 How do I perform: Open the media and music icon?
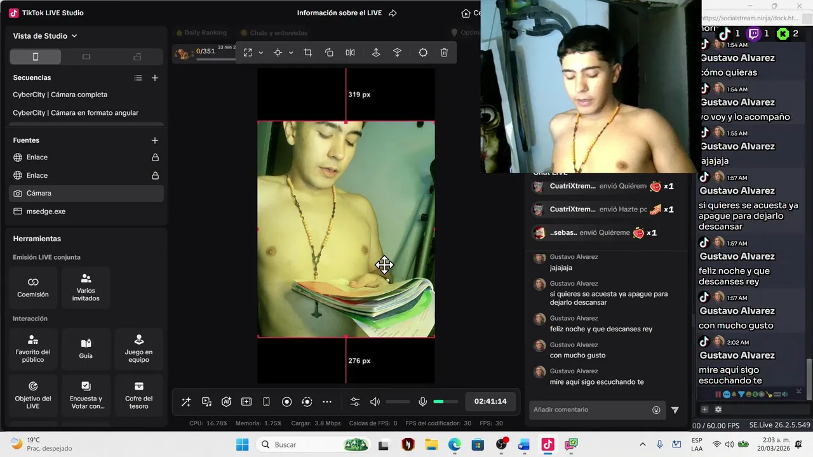point(206,402)
